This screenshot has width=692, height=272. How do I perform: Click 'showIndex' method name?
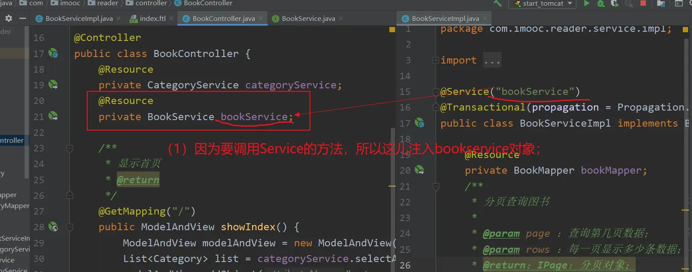[248, 227]
